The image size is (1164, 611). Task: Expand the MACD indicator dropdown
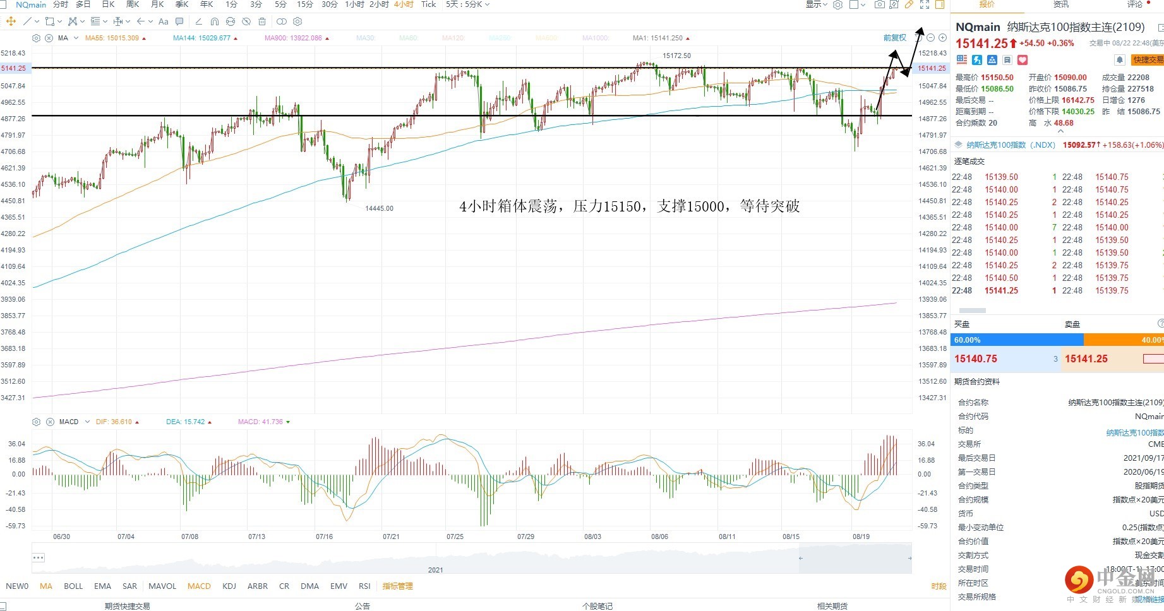point(87,422)
